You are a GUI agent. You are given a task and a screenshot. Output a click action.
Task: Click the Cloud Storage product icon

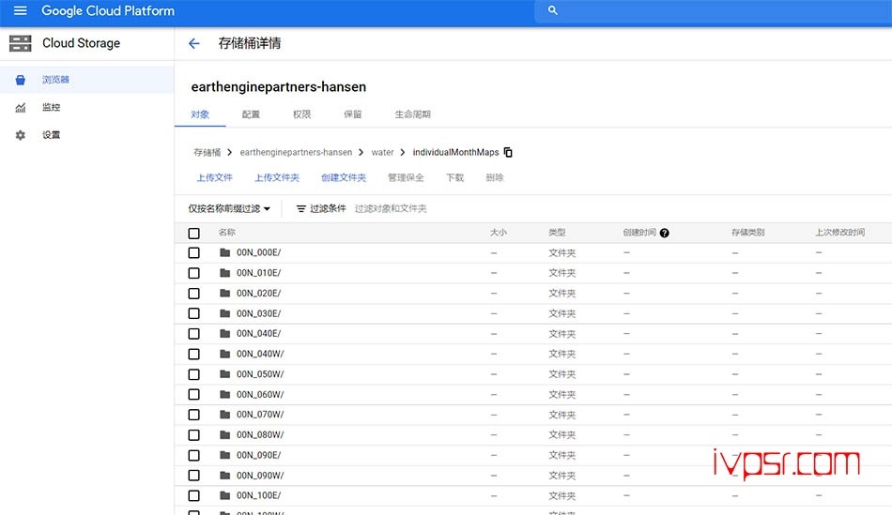(x=21, y=43)
